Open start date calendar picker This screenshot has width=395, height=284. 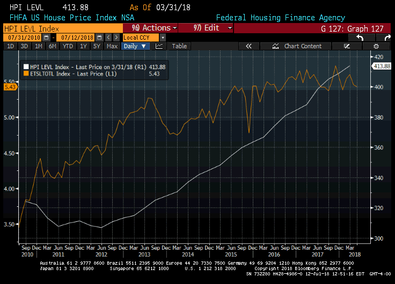click(46, 38)
